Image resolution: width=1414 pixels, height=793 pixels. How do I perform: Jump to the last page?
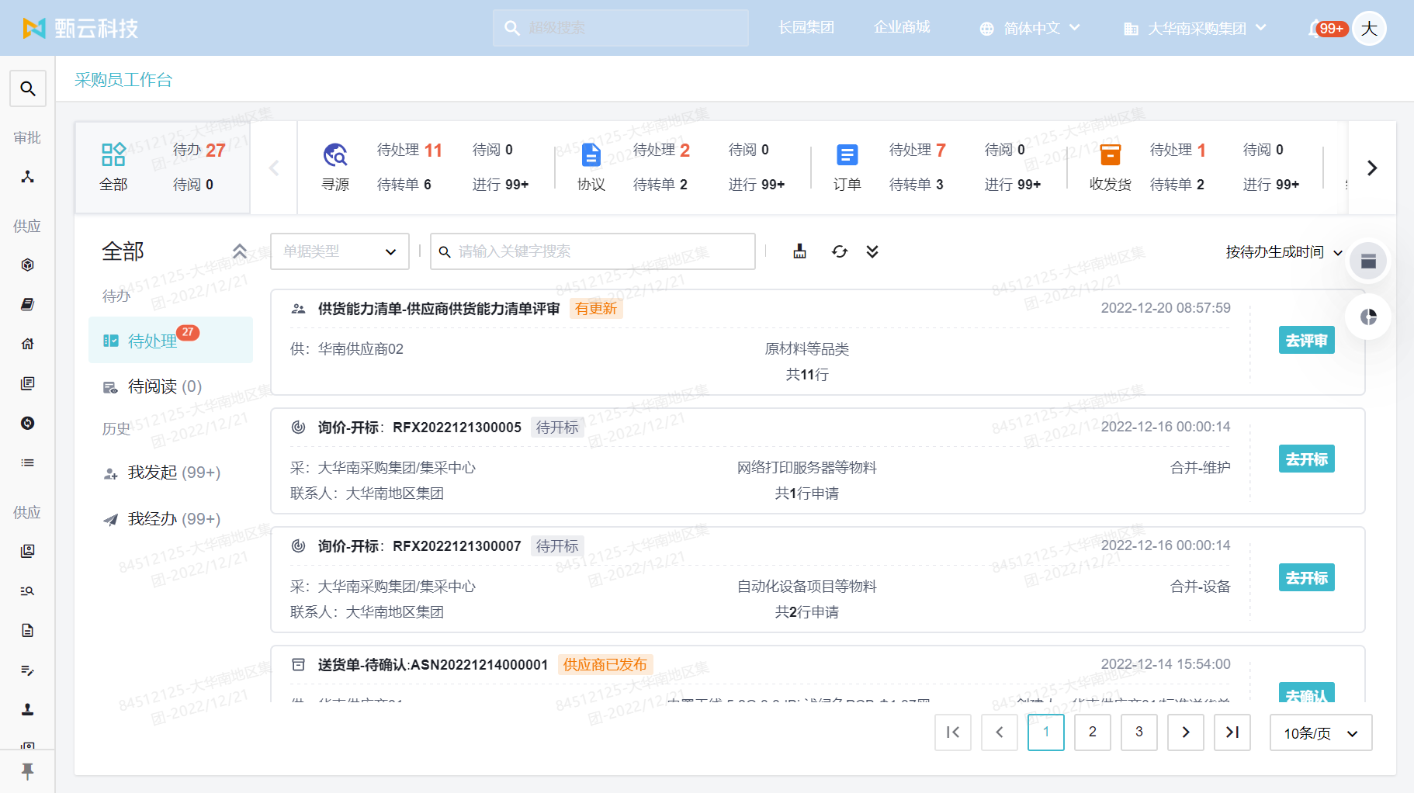(x=1232, y=732)
